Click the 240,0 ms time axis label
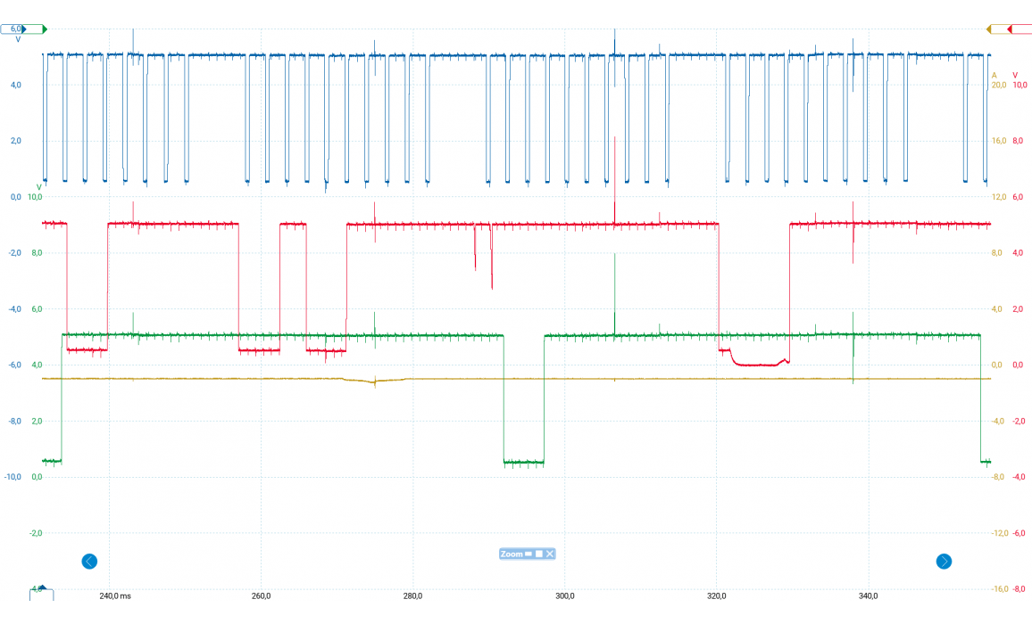The image size is (1032, 624). coord(115,596)
